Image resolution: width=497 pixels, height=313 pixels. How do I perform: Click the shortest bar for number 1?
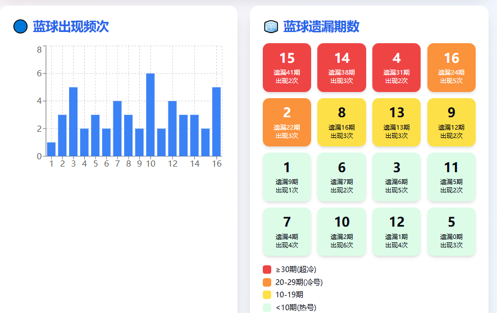point(51,149)
